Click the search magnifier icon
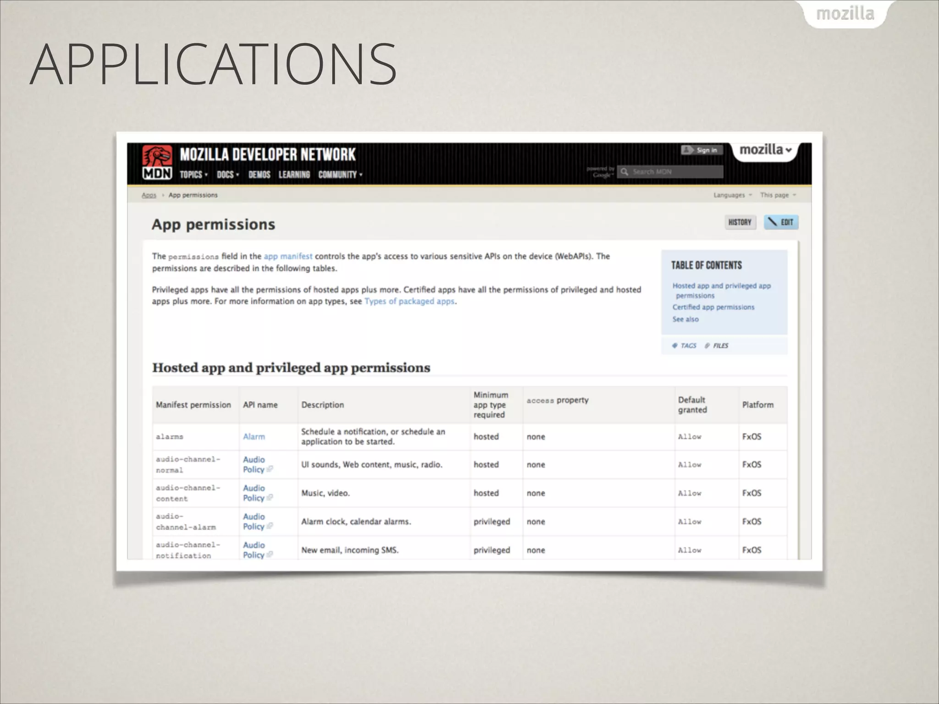Image resolution: width=939 pixels, height=704 pixels. coord(624,172)
